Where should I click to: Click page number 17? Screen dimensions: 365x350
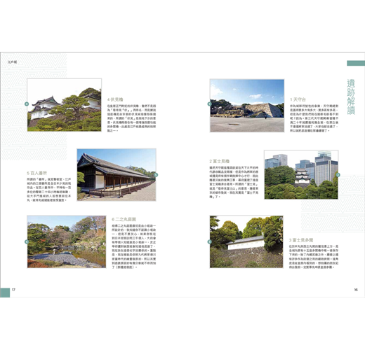(x=13, y=290)
